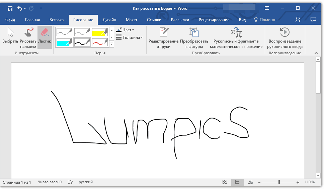
Task: Select the print layout view button
Action: [x=237, y=182]
